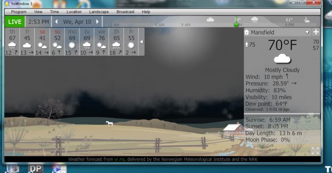
Task: Select Monday forecast with 69 degrees
Action: pos(72,42)
